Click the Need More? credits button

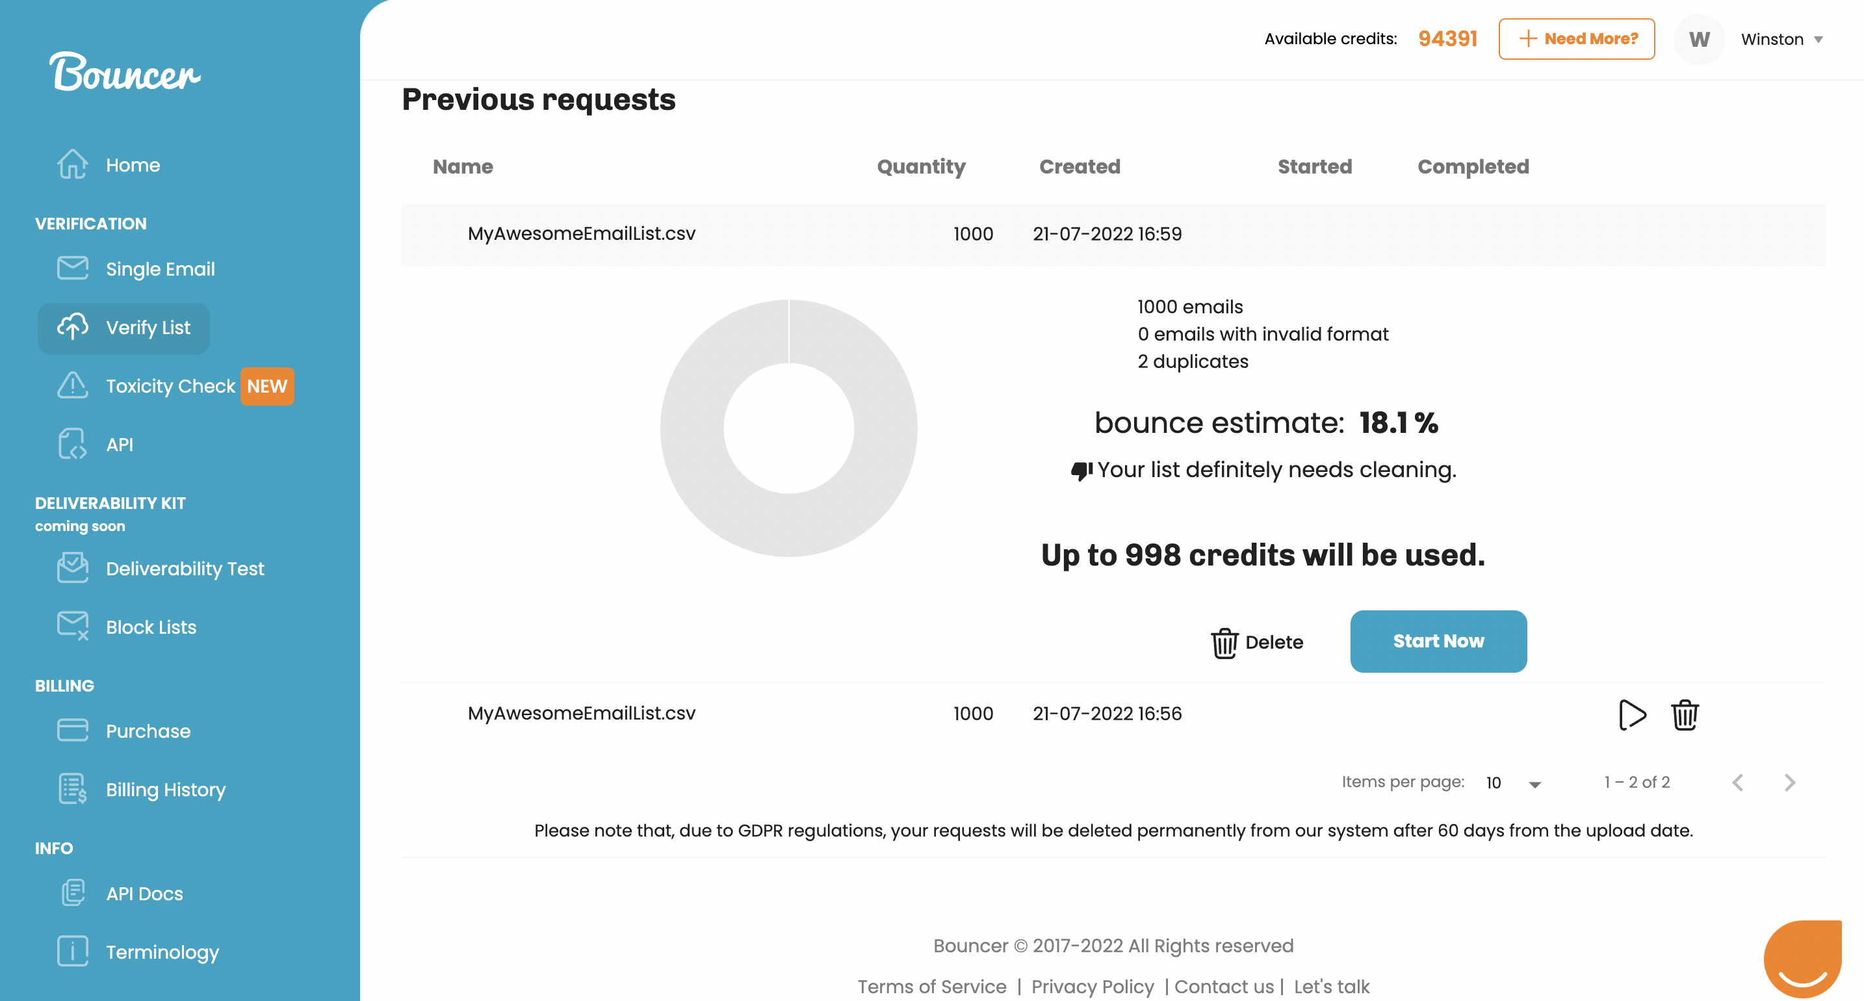[1576, 39]
